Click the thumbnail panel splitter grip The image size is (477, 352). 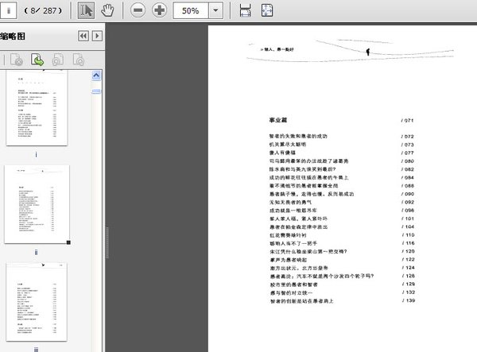tap(107, 242)
